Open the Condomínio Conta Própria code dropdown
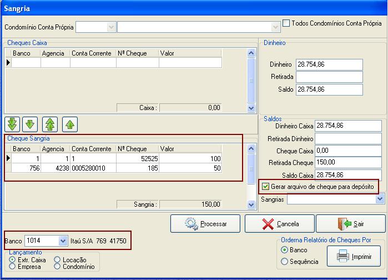This screenshot has height=280, width=388. (x=112, y=27)
